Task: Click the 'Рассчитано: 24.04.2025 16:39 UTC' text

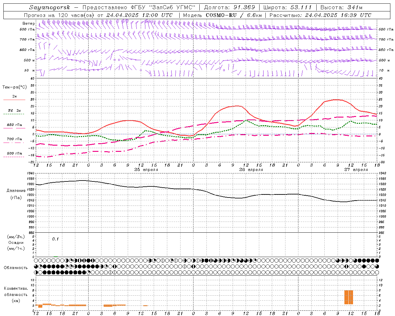Action: (x=321, y=15)
